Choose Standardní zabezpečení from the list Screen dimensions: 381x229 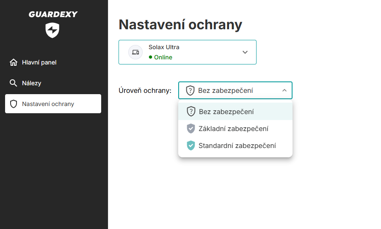(x=237, y=145)
